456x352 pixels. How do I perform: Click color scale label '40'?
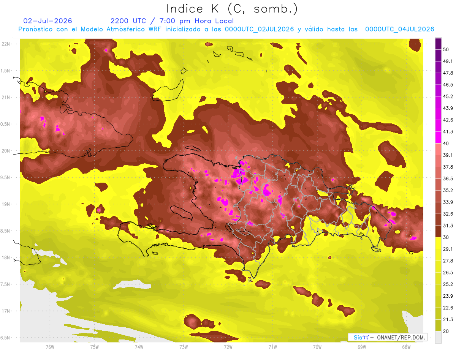pos(446,143)
